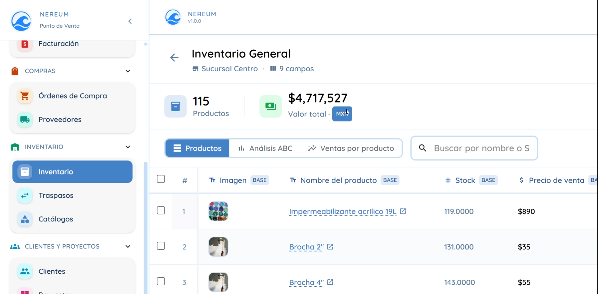Collapse the CLIENTES Y PROYECTOS section chevron
This screenshot has height=294, width=598.
(128, 247)
